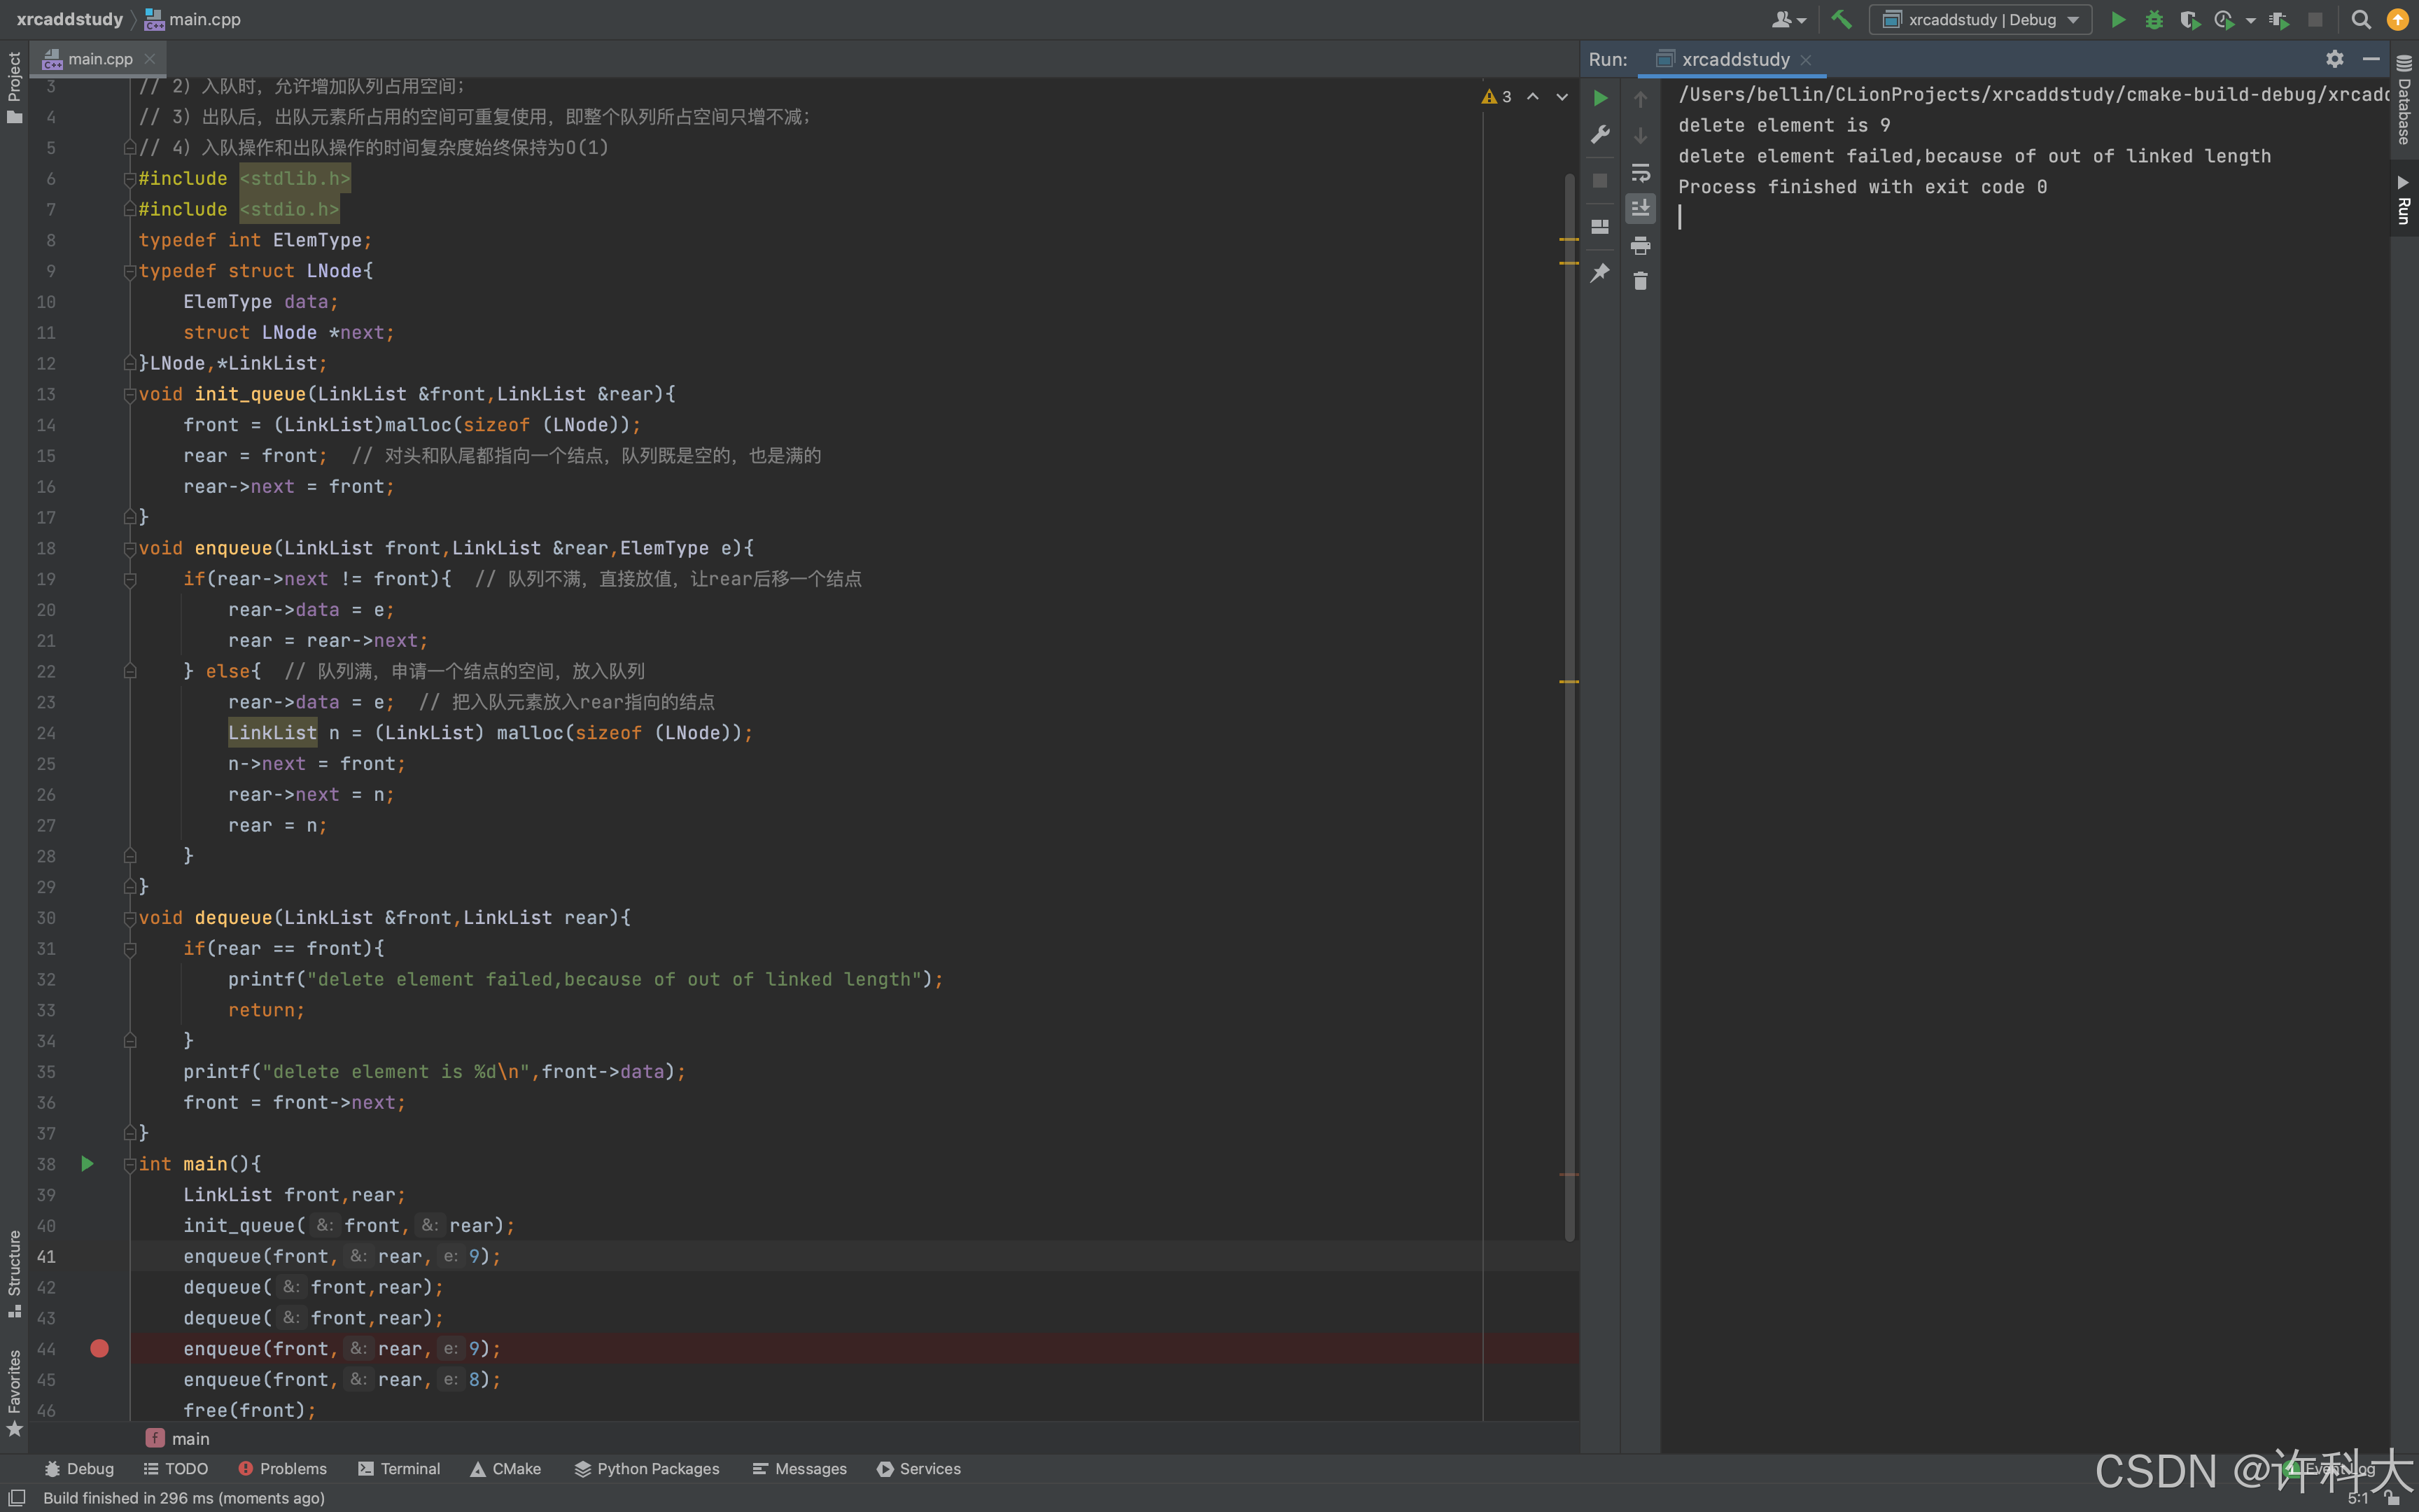Collapse the main function fold marker
Viewport: 2419px width, 1512px height.
130,1164
